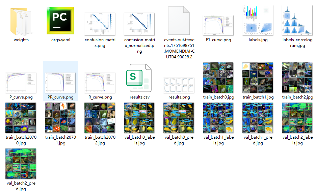Viewport: 317px width, 195px height.
Task: Click the 'val_batch1_labels.jpg' file name
Action: click(218, 140)
